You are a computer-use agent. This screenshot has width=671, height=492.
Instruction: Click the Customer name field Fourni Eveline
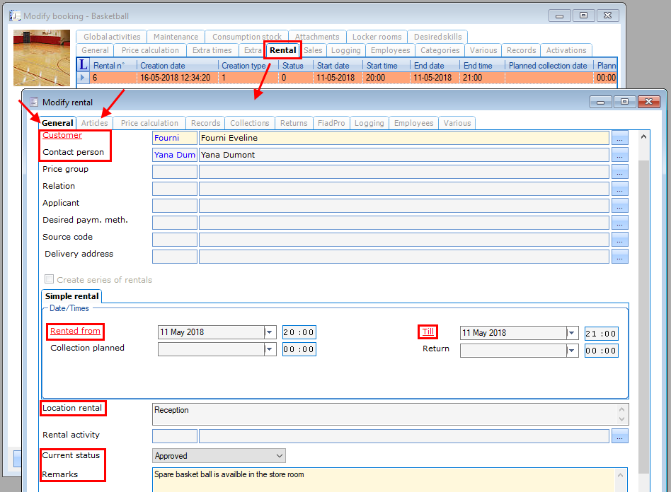tap(404, 138)
